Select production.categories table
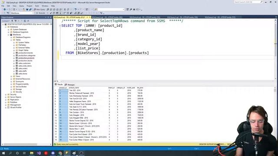 point(27,55)
